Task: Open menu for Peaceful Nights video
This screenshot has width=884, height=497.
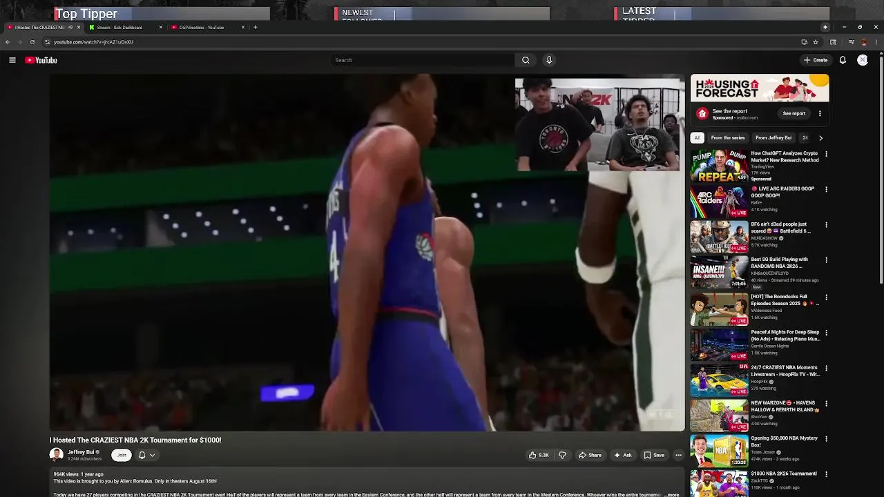Action: click(x=826, y=333)
